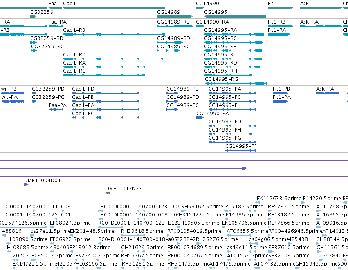348x270 pixels.
Task: Select transcript Gad1-RB
Action: (x=114, y=34)
